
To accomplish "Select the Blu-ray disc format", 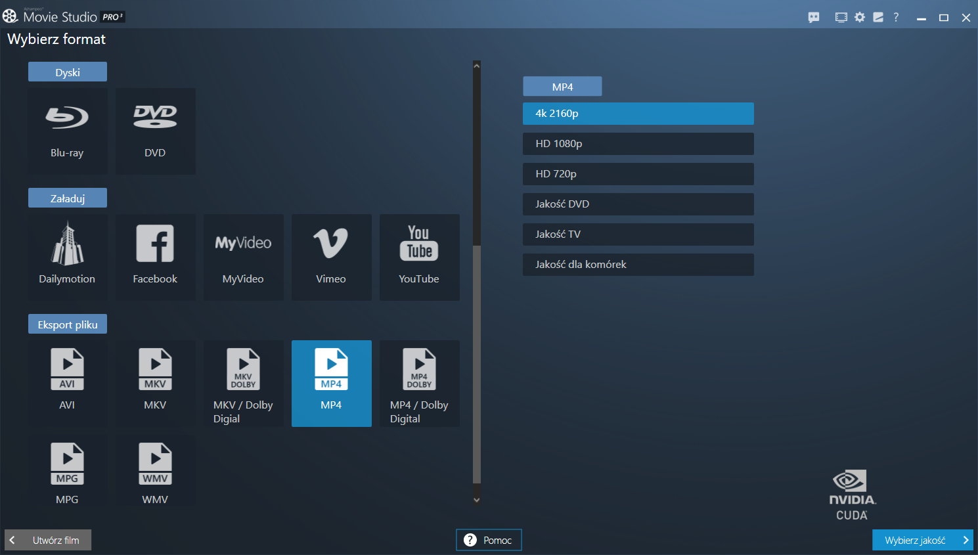I will tap(67, 131).
